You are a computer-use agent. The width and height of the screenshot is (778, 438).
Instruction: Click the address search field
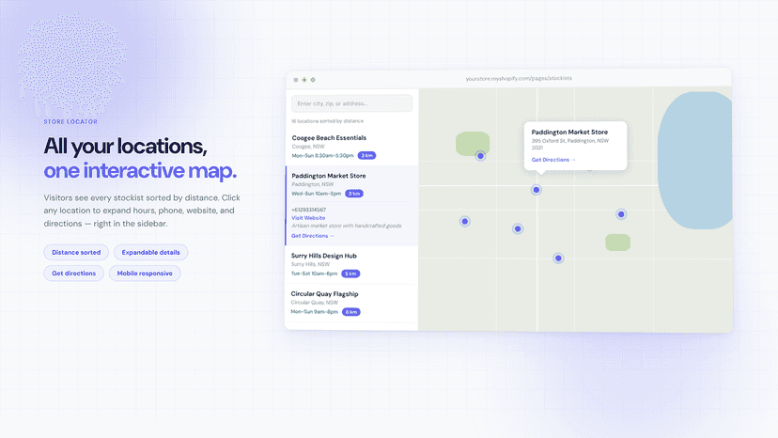pos(351,103)
